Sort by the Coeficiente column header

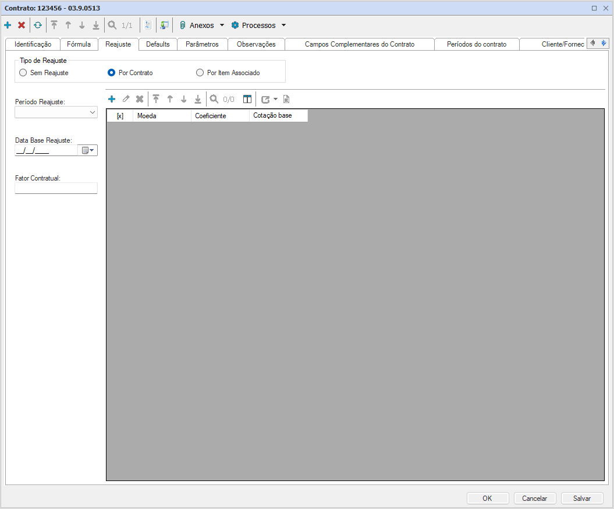[x=220, y=116]
